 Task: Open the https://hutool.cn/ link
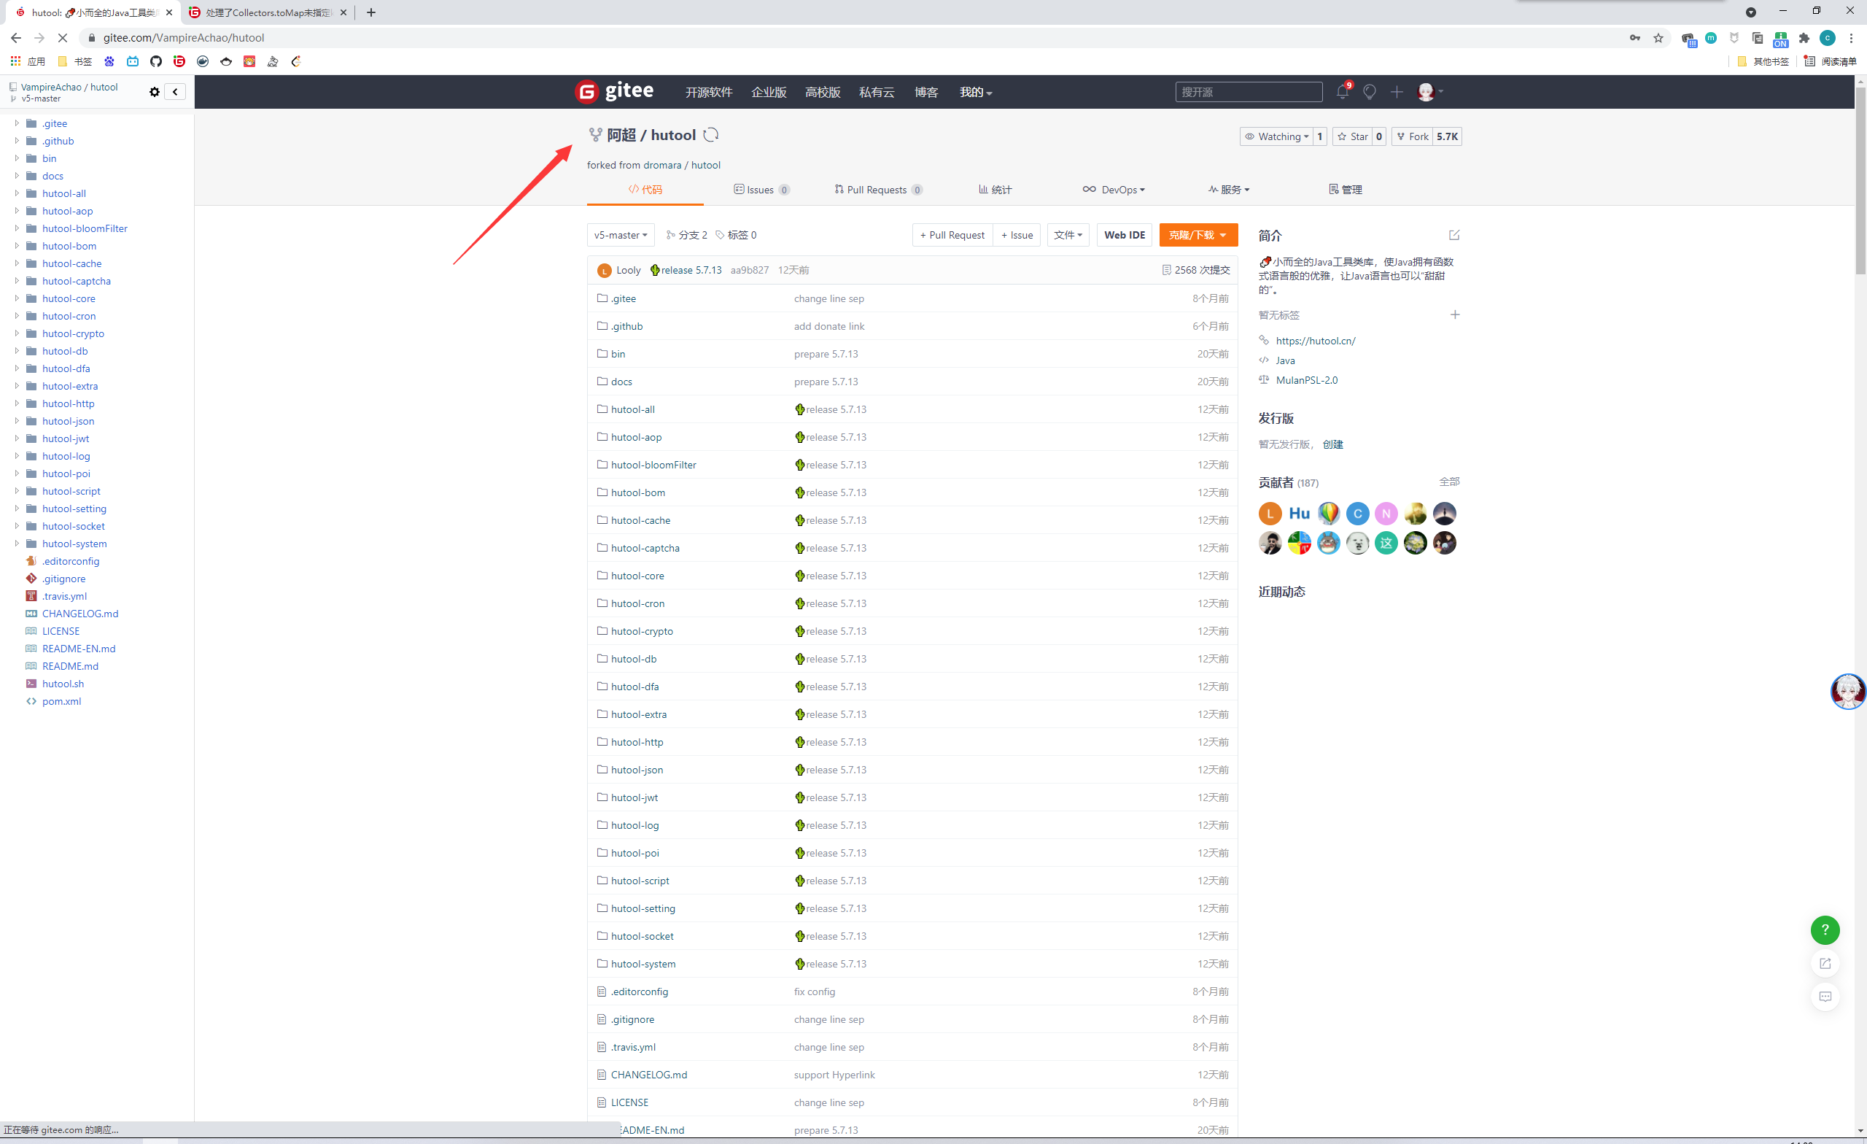[1315, 341]
